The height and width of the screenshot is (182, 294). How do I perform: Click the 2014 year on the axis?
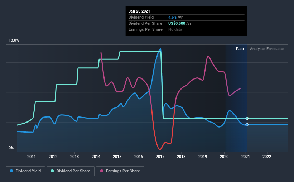coord(96,157)
